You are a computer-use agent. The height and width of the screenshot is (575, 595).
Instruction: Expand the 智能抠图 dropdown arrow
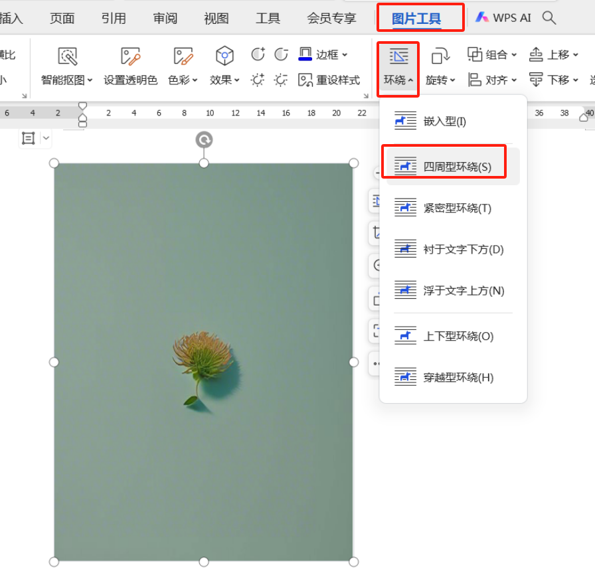(90, 80)
